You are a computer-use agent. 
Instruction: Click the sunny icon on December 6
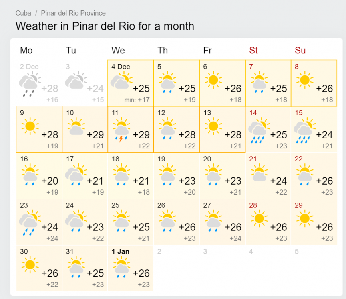213,80
